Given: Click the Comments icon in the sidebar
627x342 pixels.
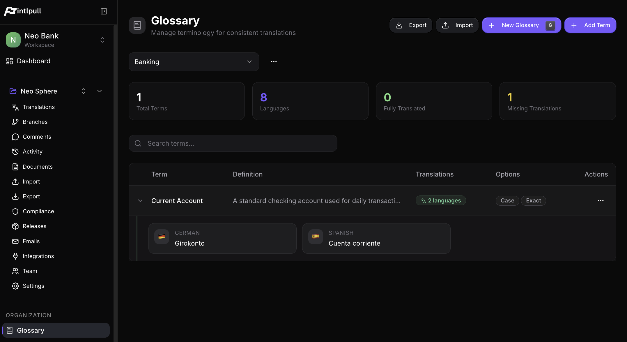Looking at the screenshot, I should pos(15,137).
